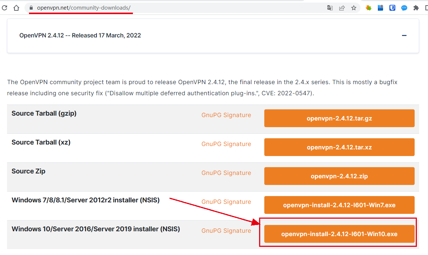Image resolution: width=428 pixels, height=255 pixels.
Task: Collapse the OpenVPN 2.4.12 section
Action: click(x=404, y=36)
